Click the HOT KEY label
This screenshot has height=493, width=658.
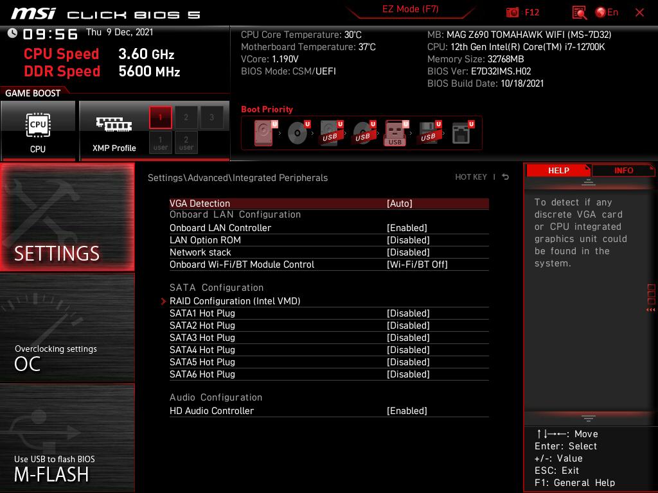tap(471, 177)
